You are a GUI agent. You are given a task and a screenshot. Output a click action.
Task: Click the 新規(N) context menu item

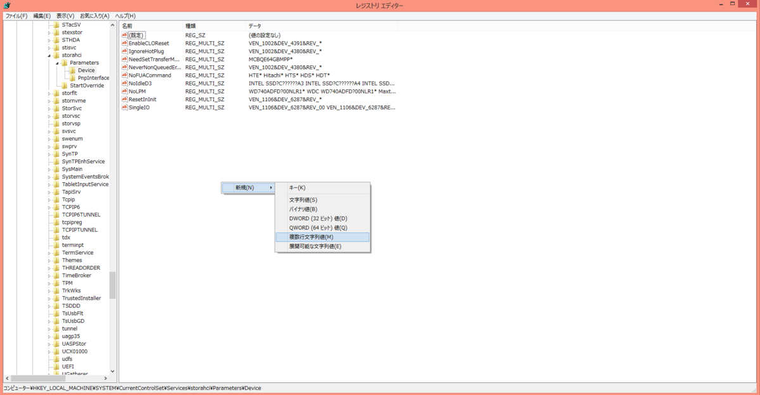248,188
